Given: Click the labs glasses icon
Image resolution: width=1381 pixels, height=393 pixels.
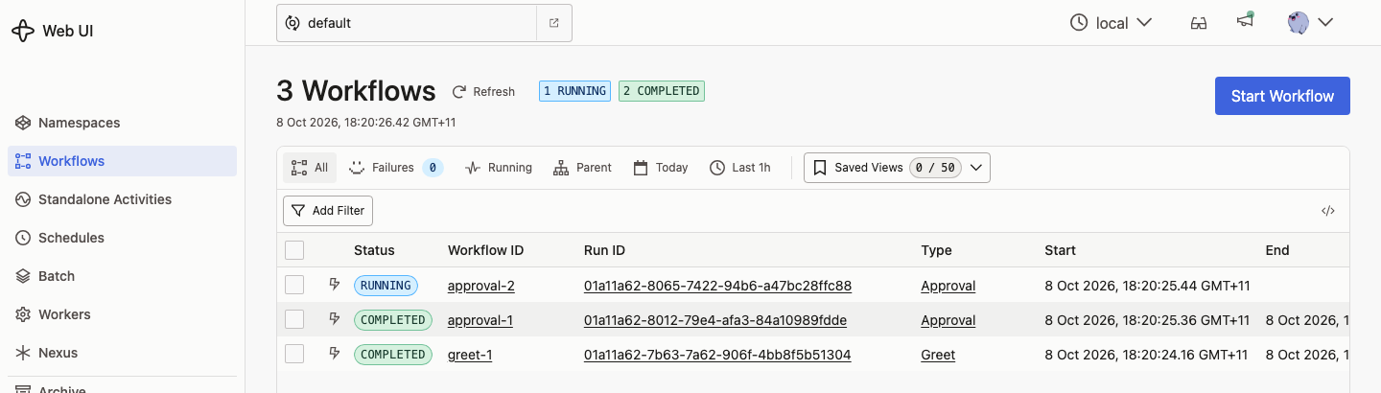Looking at the screenshot, I should point(1198,23).
